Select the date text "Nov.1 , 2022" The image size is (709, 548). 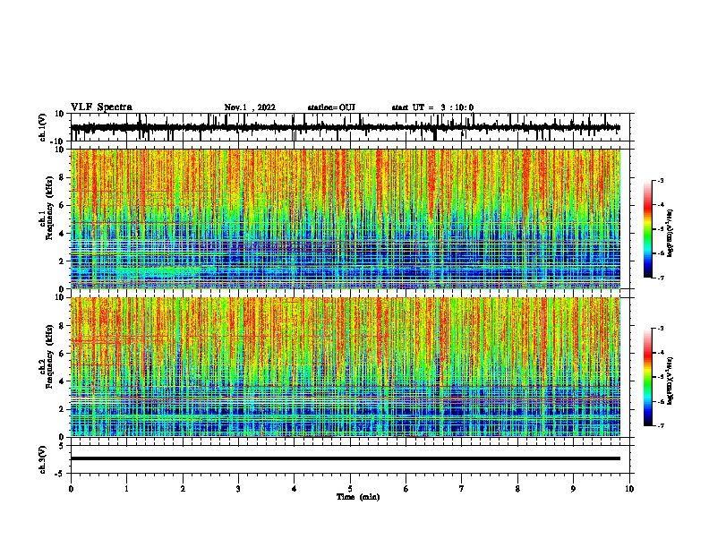point(250,107)
